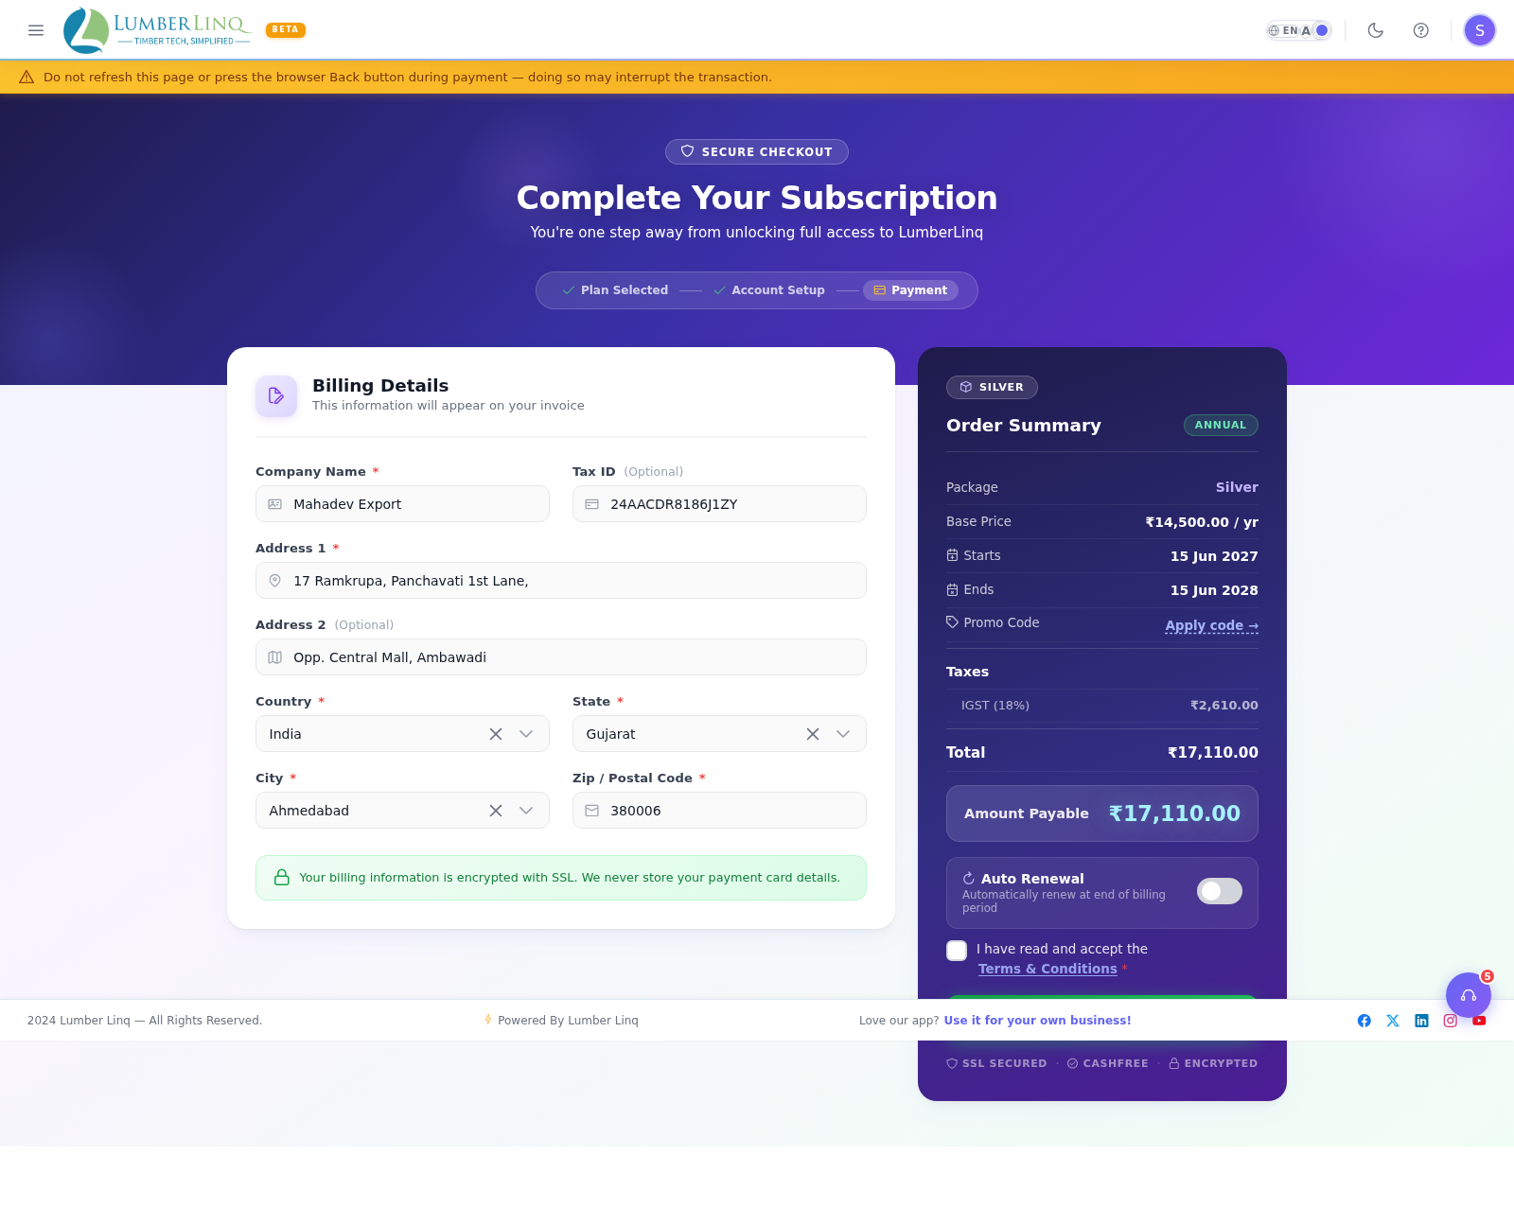Check the Terms & Conditions acceptance box
Screen dimensions: 1514x1207
(957, 951)
